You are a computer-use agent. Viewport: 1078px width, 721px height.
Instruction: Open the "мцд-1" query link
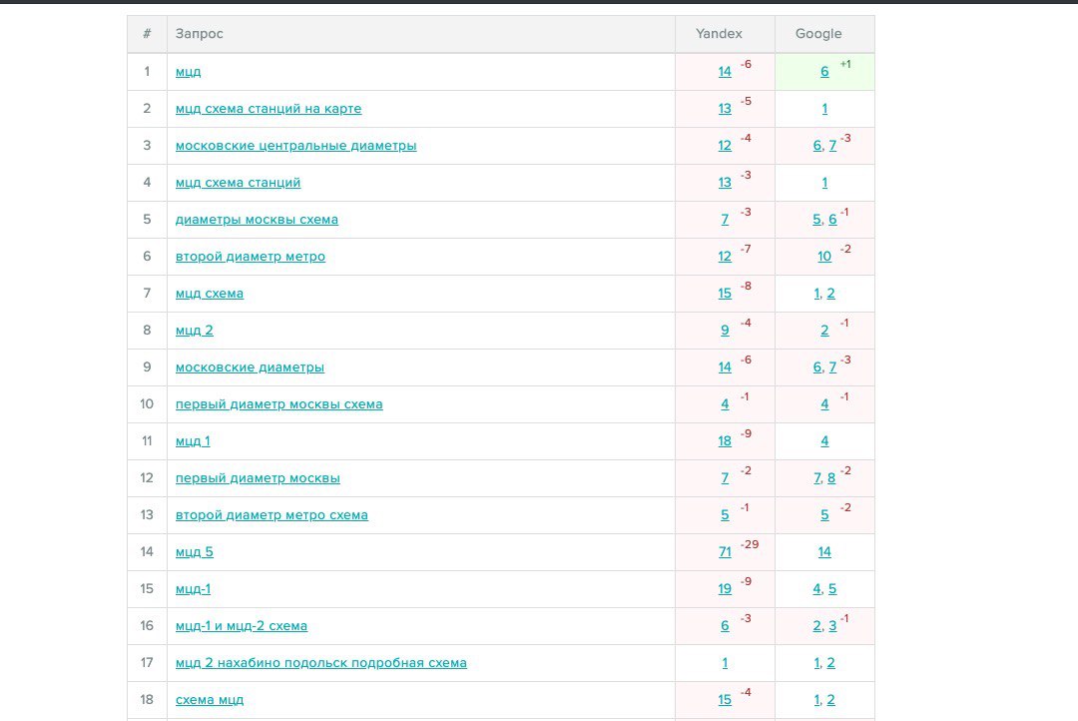click(x=194, y=589)
